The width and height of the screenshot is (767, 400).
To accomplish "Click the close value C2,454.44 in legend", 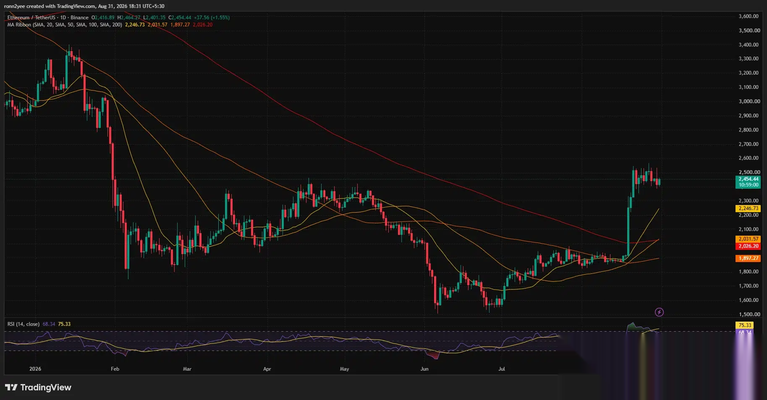I will [x=180, y=18].
